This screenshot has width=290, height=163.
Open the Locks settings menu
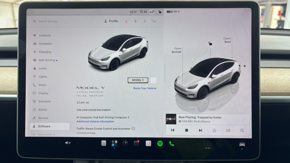(42, 68)
